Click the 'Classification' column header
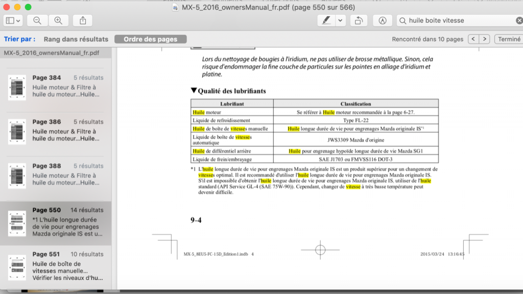Viewport: 523px width, 294px height. (x=355, y=104)
